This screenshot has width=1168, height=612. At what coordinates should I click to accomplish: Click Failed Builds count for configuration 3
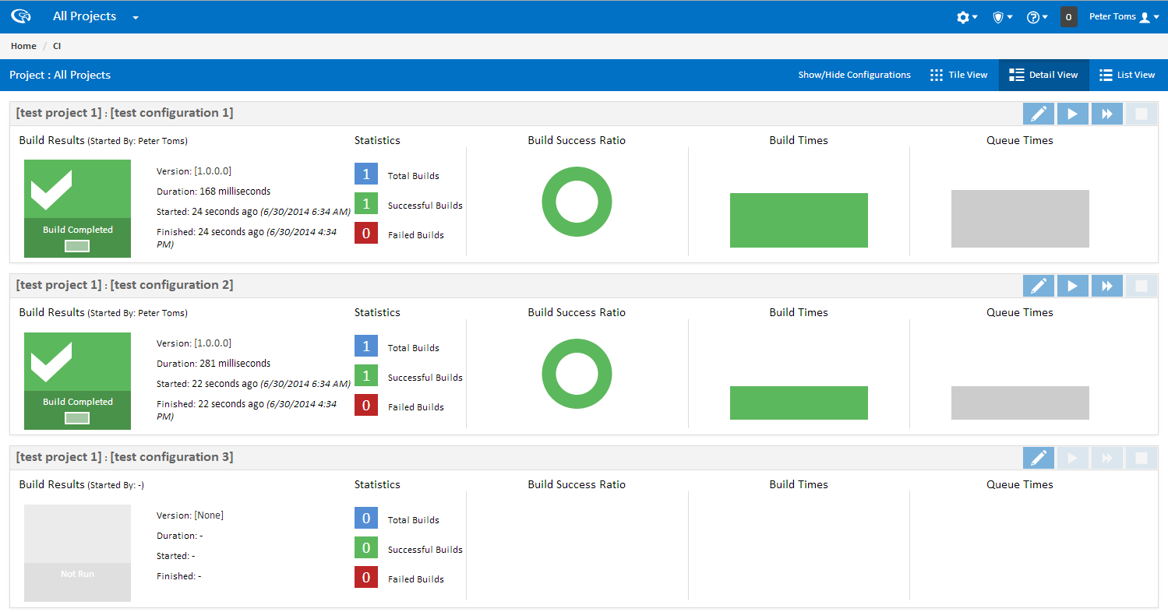click(x=366, y=577)
